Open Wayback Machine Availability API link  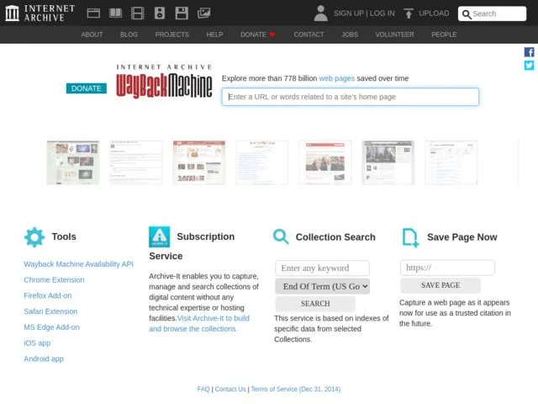pos(78,264)
